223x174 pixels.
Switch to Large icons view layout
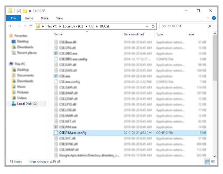(x=213, y=162)
